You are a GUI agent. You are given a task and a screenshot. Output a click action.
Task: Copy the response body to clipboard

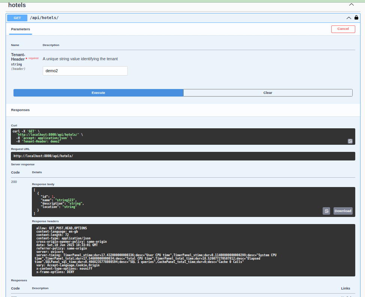326,211
